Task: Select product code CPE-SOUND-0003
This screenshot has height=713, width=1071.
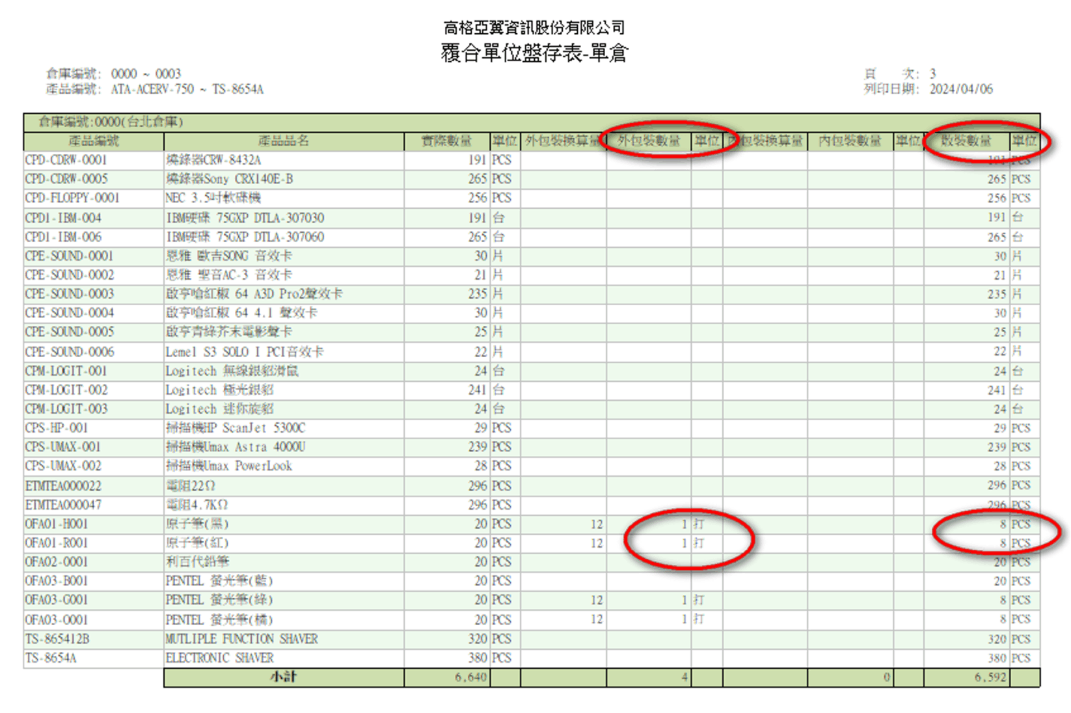Action: tap(69, 294)
